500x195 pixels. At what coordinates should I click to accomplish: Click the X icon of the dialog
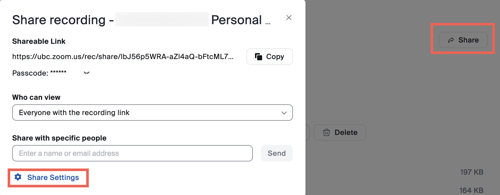point(289,18)
